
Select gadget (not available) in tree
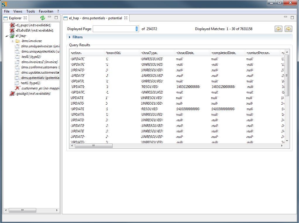coord(33,94)
